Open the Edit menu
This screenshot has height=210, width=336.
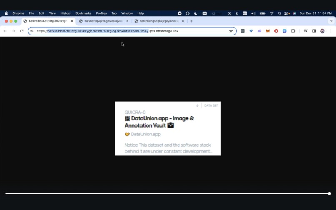pyautogui.click(x=41, y=13)
